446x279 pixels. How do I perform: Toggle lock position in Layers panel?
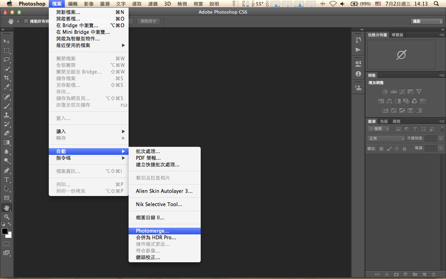(x=397, y=149)
